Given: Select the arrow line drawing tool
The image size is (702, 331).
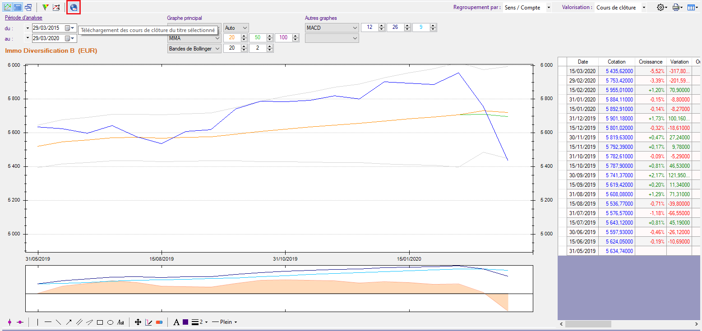Looking at the screenshot, I should [x=69, y=322].
